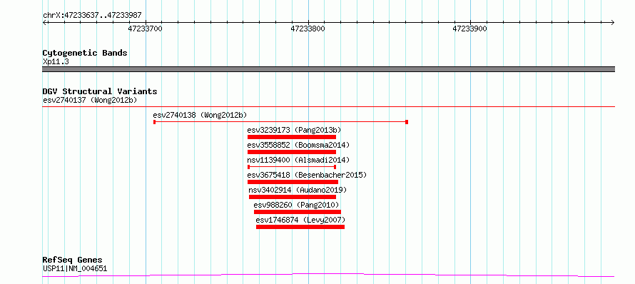Click the red bar under esv988260 (Pang2010)
The height and width of the screenshot is (284, 635).
coord(298,212)
